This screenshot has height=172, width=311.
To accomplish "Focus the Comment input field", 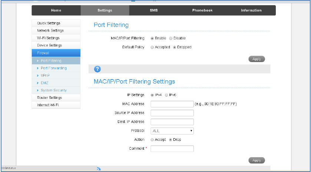I will 172,149.
